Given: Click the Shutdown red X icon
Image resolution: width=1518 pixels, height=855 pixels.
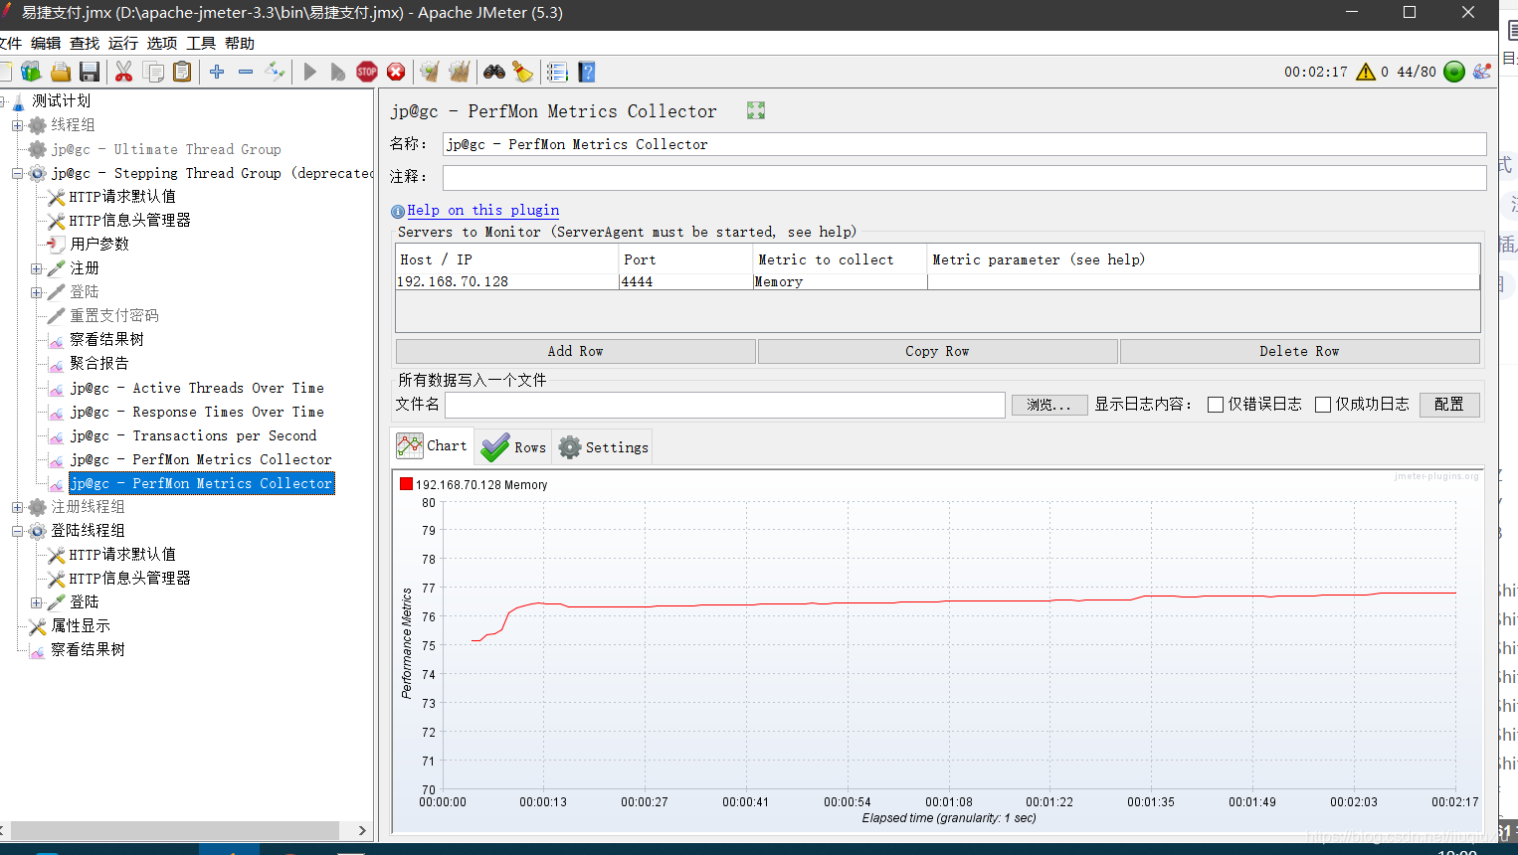Looking at the screenshot, I should click(396, 72).
